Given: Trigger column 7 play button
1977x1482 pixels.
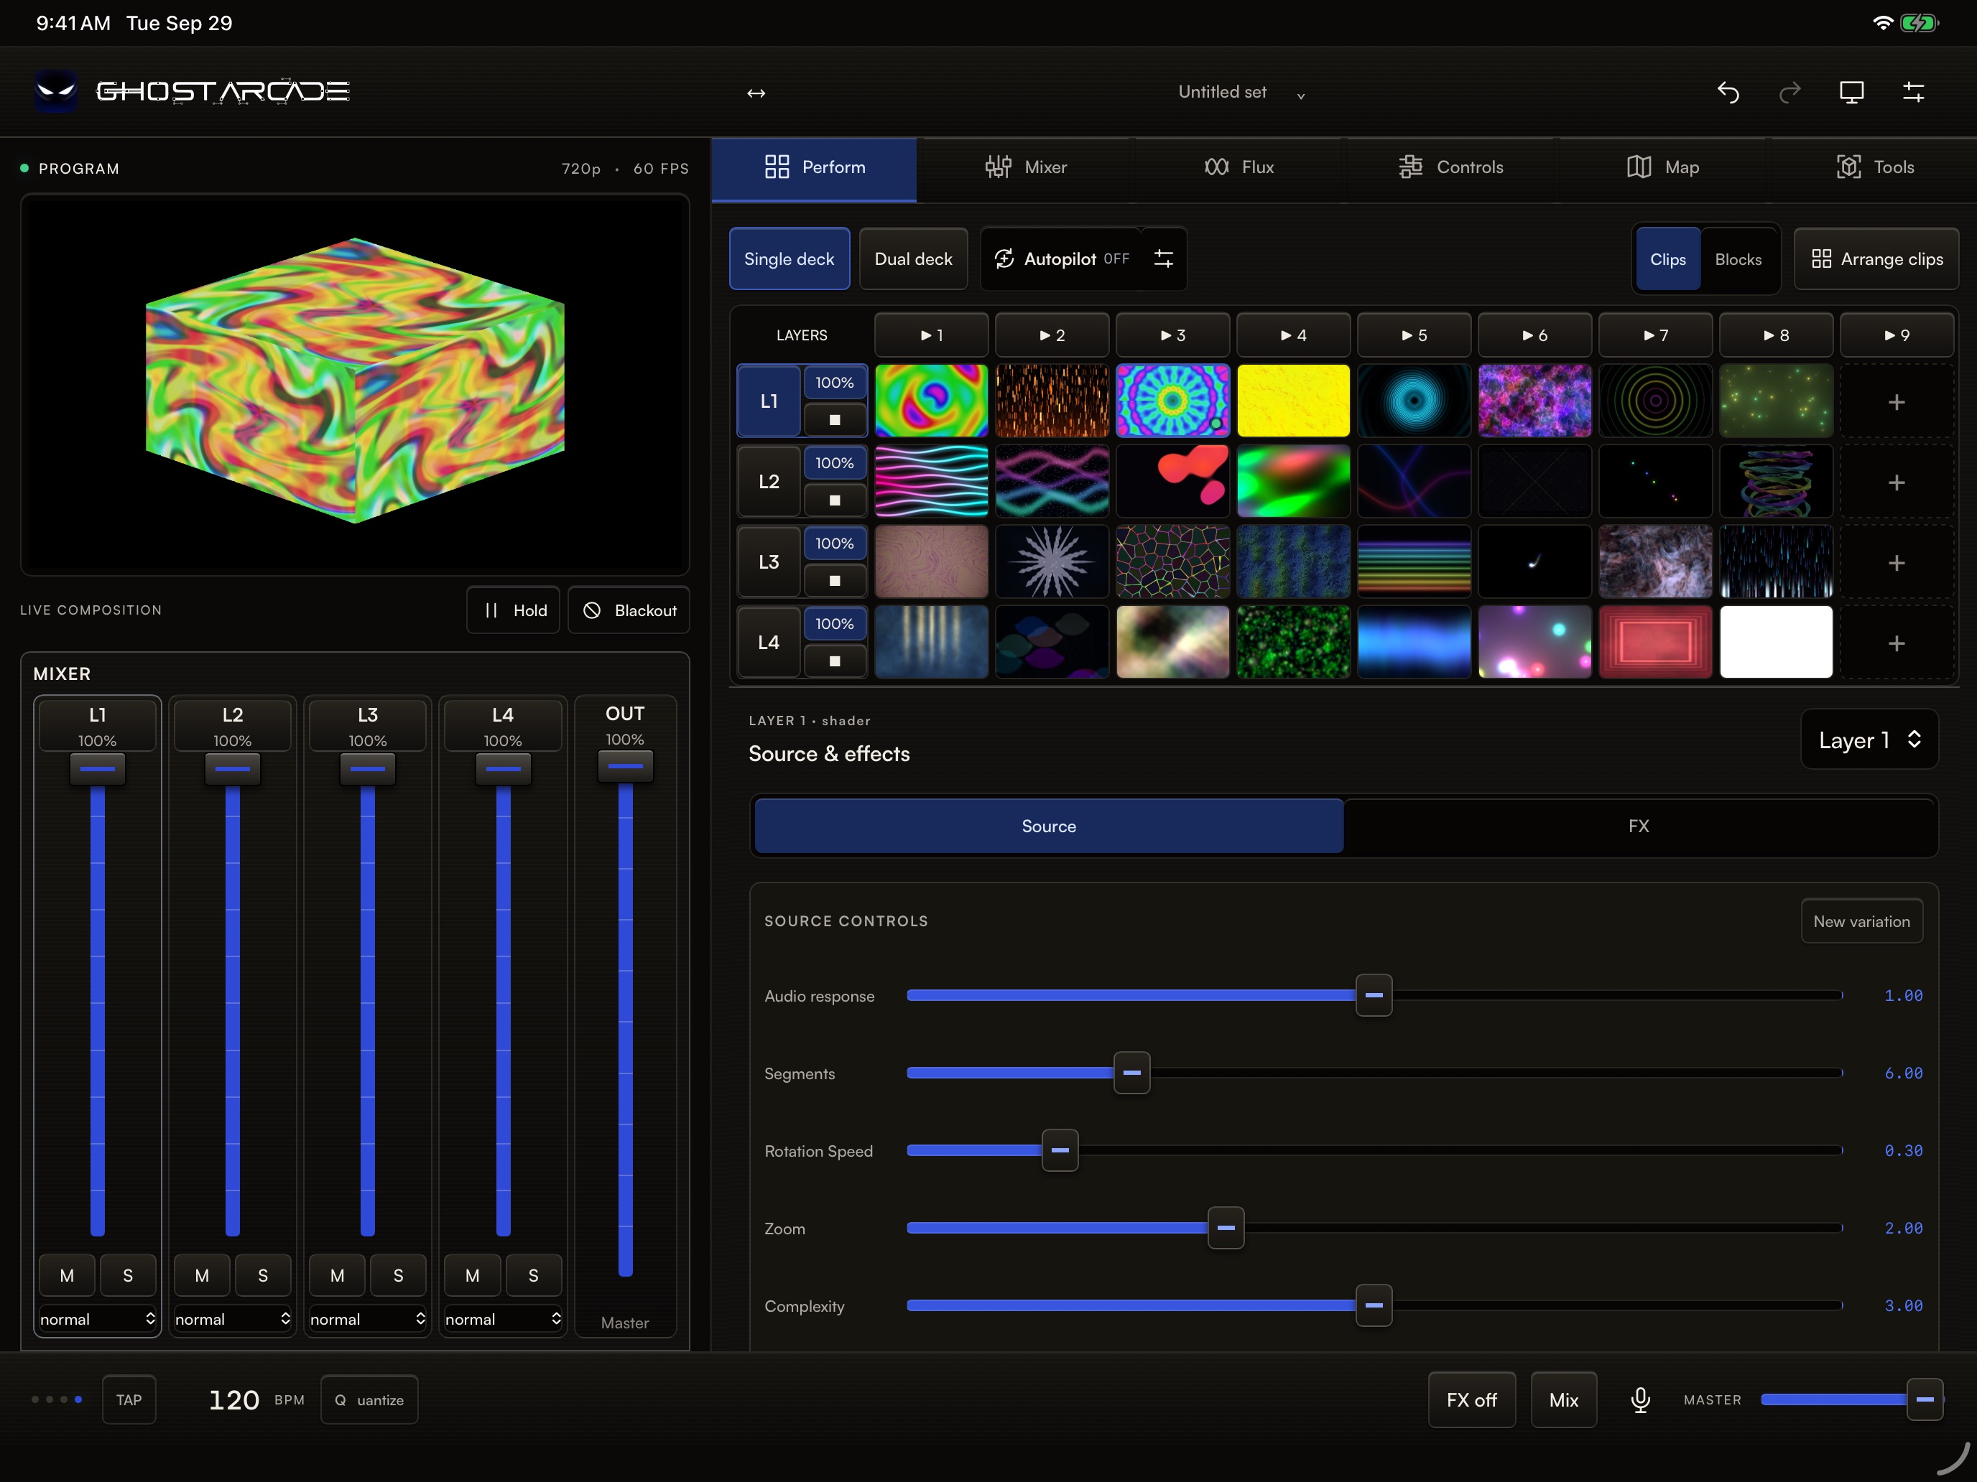Looking at the screenshot, I should [x=1655, y=335].
